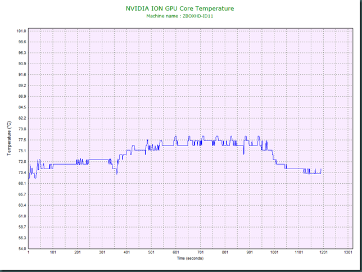Select the 70.4 y-axis value

[x=22, y=173]
